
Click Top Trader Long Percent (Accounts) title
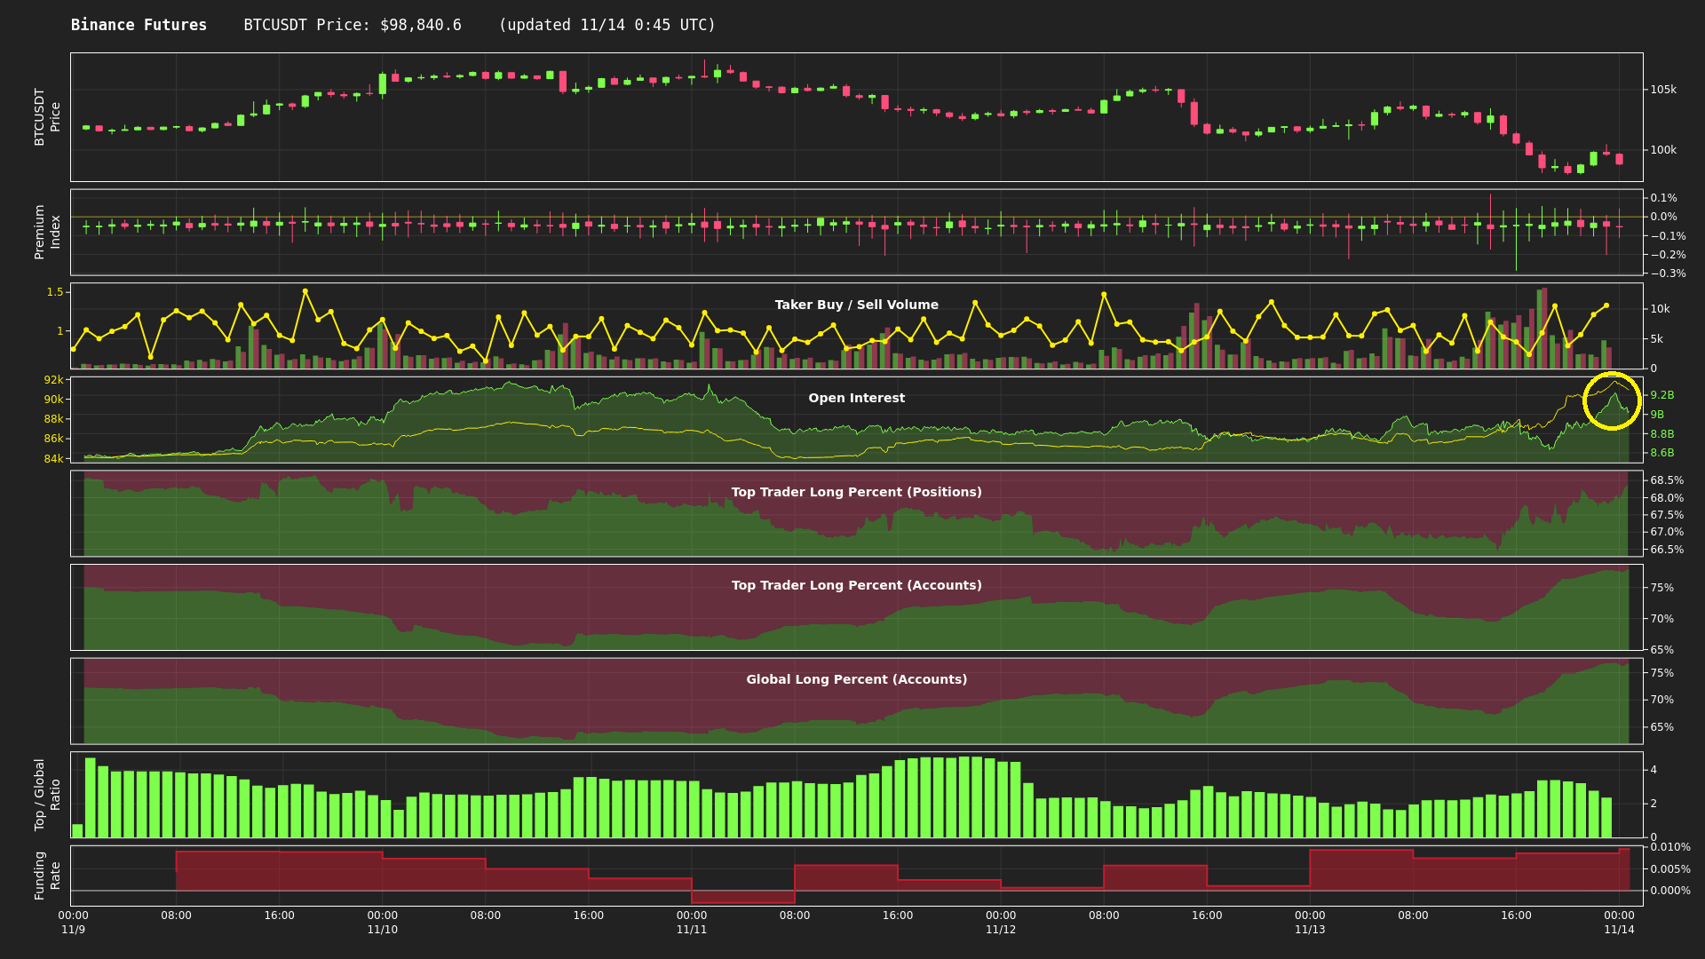tap(856, 585)
